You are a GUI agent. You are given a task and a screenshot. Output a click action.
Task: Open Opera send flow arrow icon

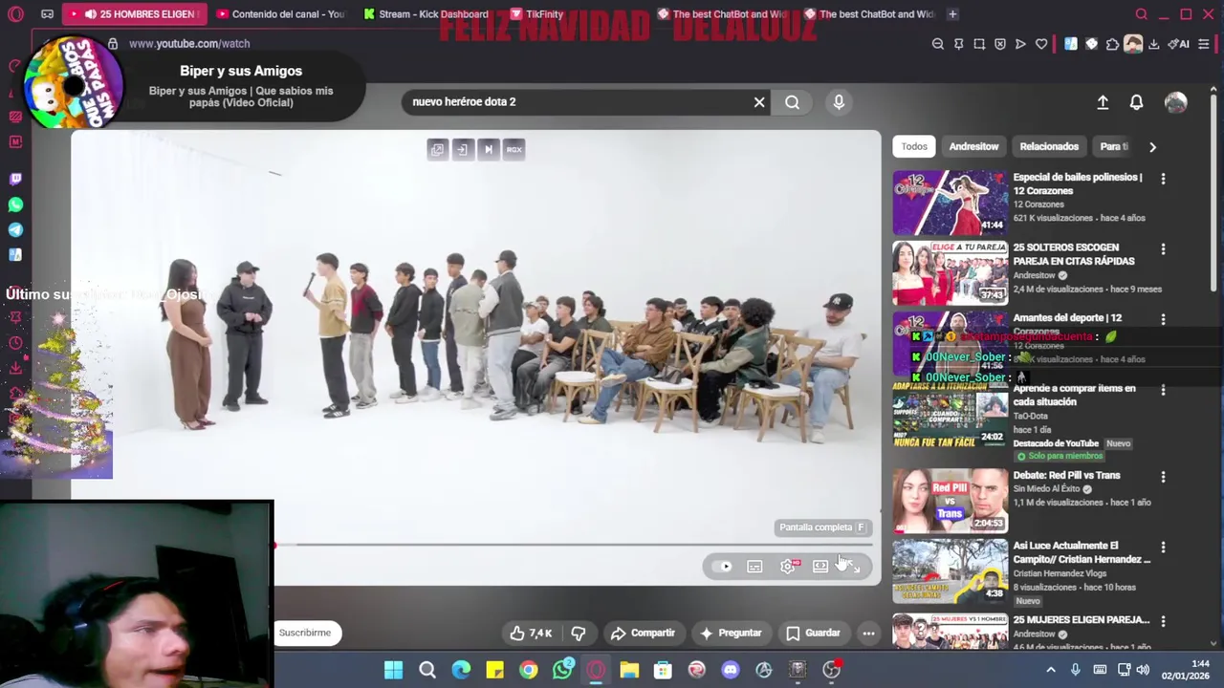tap(1020, 44)
